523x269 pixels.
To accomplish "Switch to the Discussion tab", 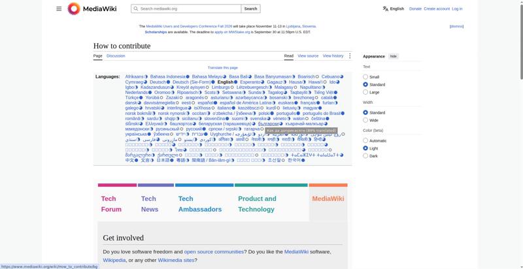I will tap(116, 56).
